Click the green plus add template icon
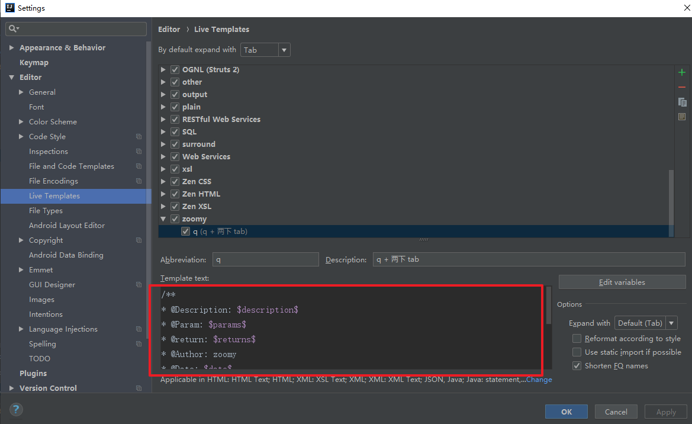Screen dimensions: 692x424 point(682,72)
